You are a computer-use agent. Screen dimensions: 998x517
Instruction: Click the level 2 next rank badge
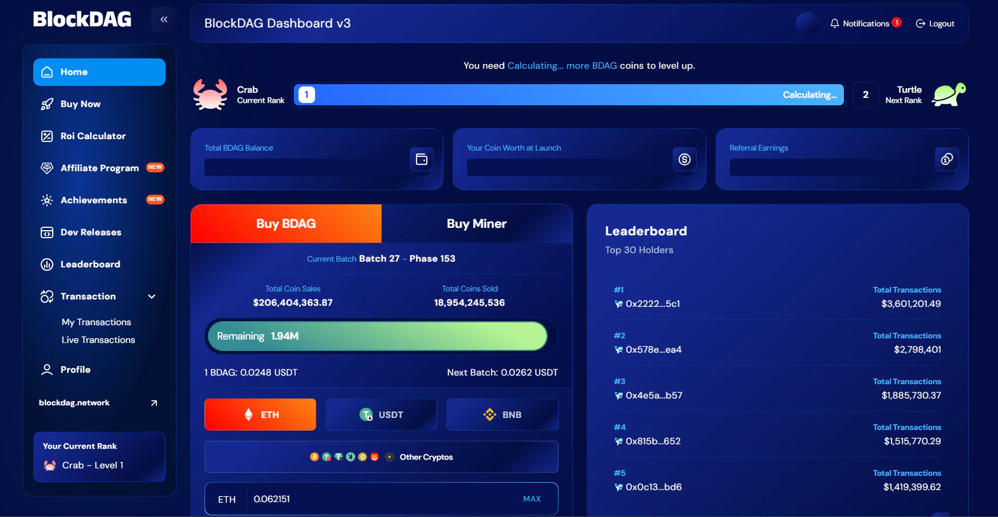[x=866, y=94]
